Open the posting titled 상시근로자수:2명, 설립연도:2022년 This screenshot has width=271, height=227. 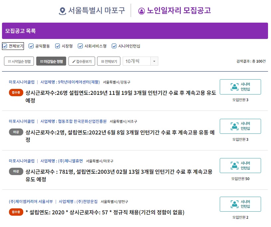(120, 136)
